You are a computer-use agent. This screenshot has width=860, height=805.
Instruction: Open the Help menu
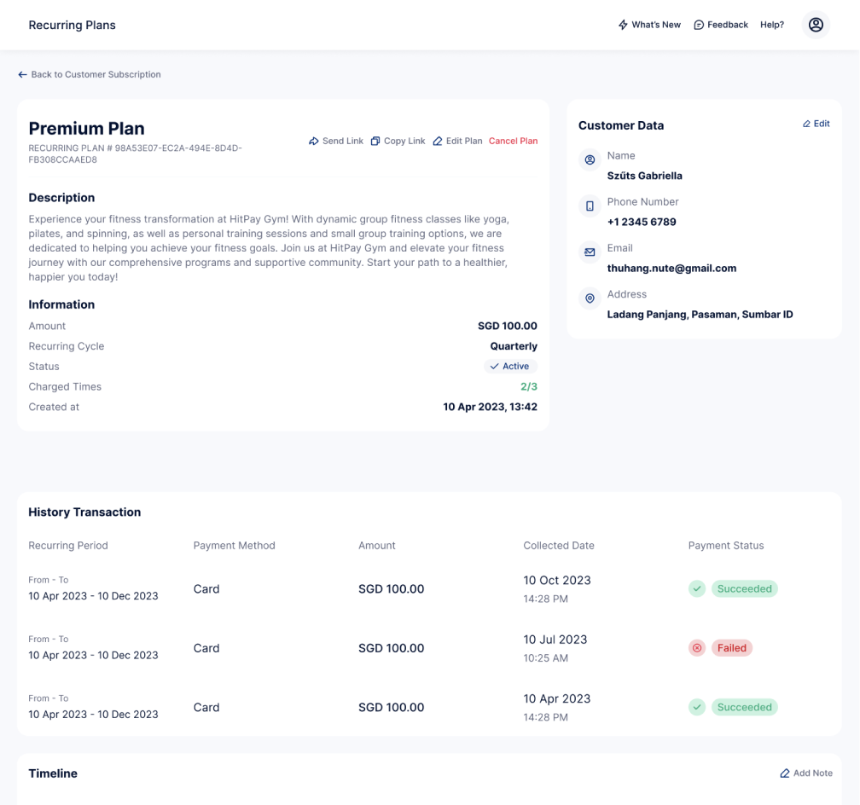point(772,24)
